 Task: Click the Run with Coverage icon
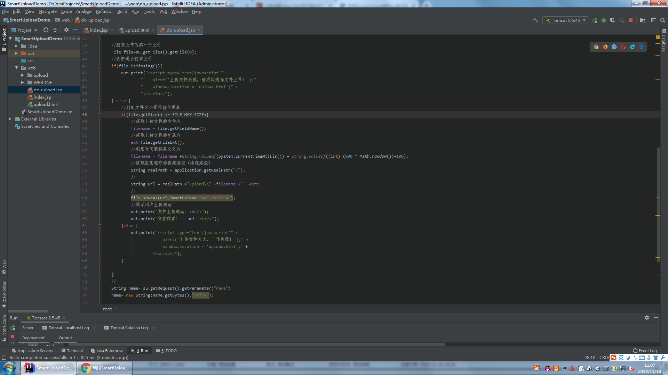pos(613,20)
